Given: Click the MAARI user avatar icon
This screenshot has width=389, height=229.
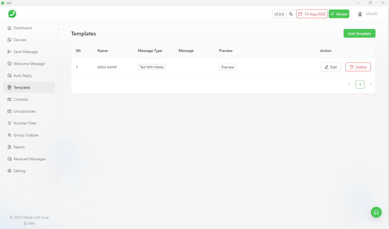Looking at the screenshot, I should [x=360, y=14].
